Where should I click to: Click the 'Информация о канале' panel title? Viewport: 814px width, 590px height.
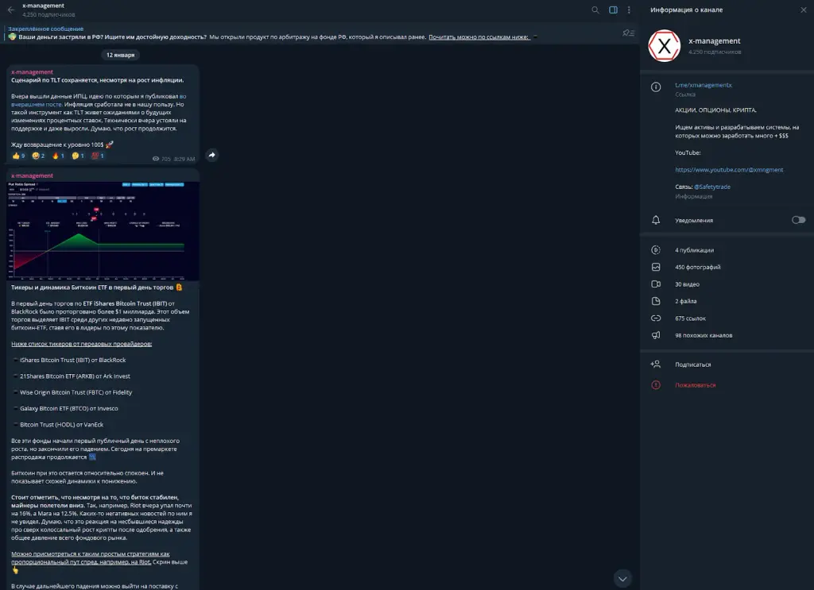[686, 10]
